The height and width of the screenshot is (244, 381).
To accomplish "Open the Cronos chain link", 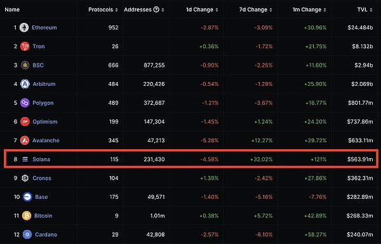I will pyautogui.click(x=42, y=178).
